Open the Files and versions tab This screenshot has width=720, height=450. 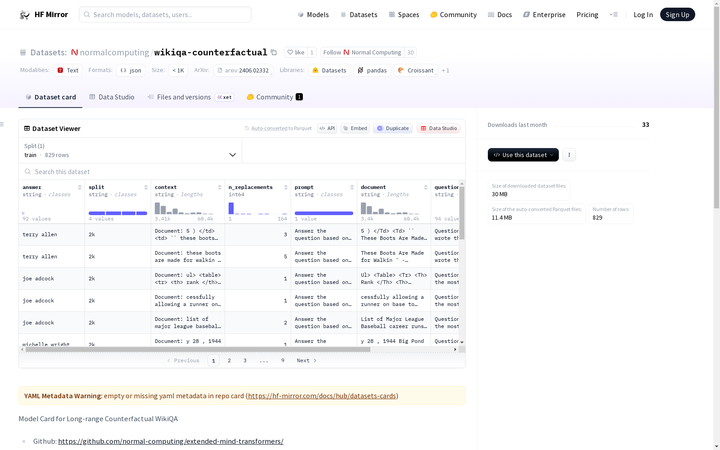190,97
